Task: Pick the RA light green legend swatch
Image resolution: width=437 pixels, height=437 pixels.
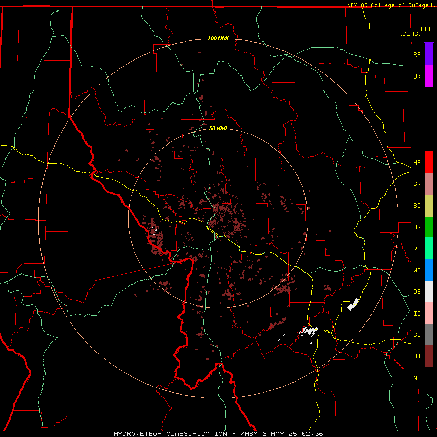Action: pos(429,249)
